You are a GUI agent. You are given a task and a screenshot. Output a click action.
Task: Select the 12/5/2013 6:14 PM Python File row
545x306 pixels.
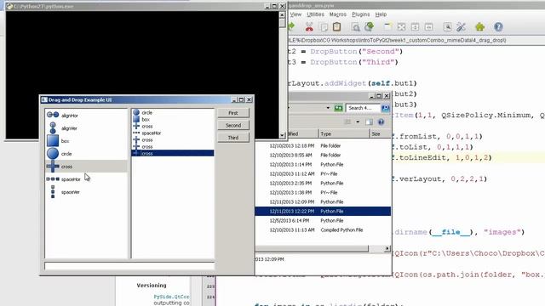[323, 220]
